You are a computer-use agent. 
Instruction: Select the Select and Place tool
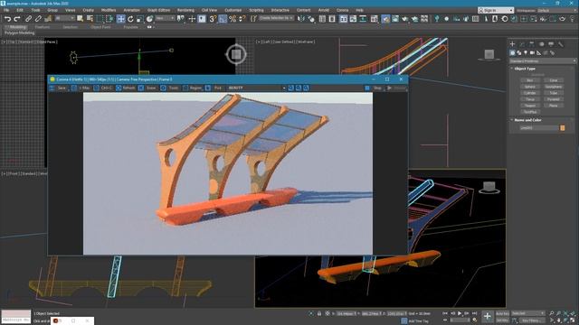(x=149, y=19)
